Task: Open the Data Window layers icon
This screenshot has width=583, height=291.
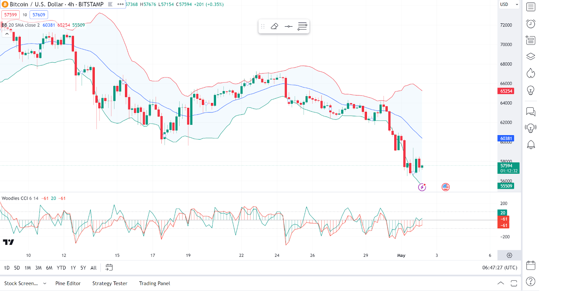Action: 531,56
